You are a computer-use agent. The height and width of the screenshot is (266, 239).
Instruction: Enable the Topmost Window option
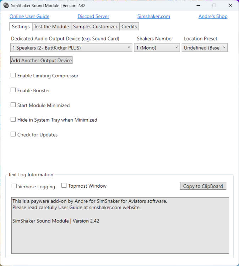pyautogui.click(x=64, y=185)
